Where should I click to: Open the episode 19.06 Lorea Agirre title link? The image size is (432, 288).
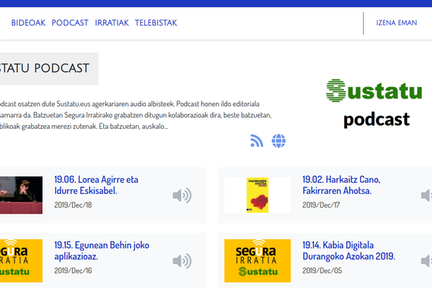click(96, 185)
